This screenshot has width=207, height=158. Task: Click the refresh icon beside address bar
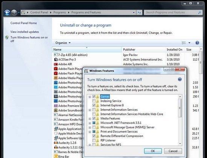139,12
